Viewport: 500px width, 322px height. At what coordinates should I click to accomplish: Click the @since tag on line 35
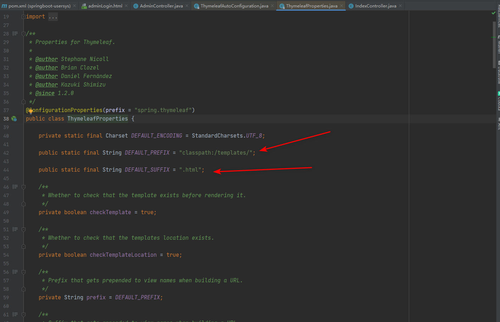45,93
